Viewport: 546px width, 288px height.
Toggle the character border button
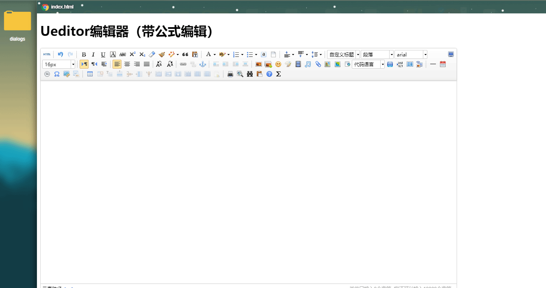[113, 54]
